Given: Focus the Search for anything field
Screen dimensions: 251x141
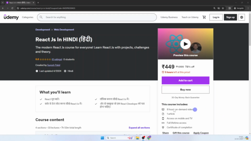Looking at the screenshot, I should (x=97, y=17).
